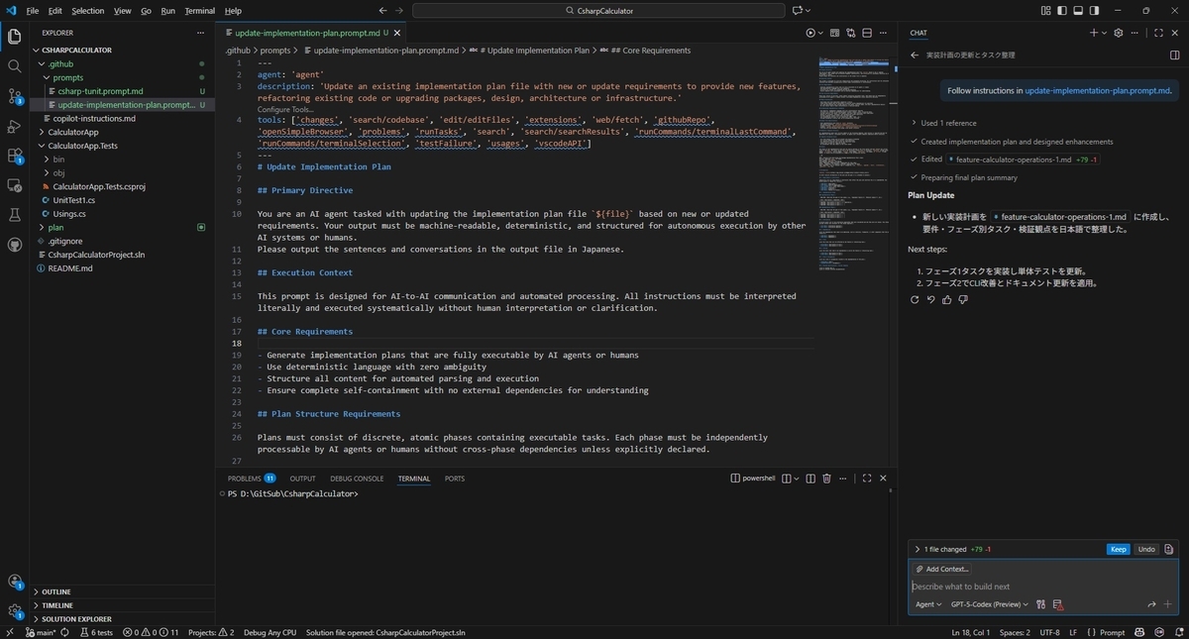This screenshot has width=1189, height=639.
Task: Open the Run and Debug view
Action: pos(15,126)
